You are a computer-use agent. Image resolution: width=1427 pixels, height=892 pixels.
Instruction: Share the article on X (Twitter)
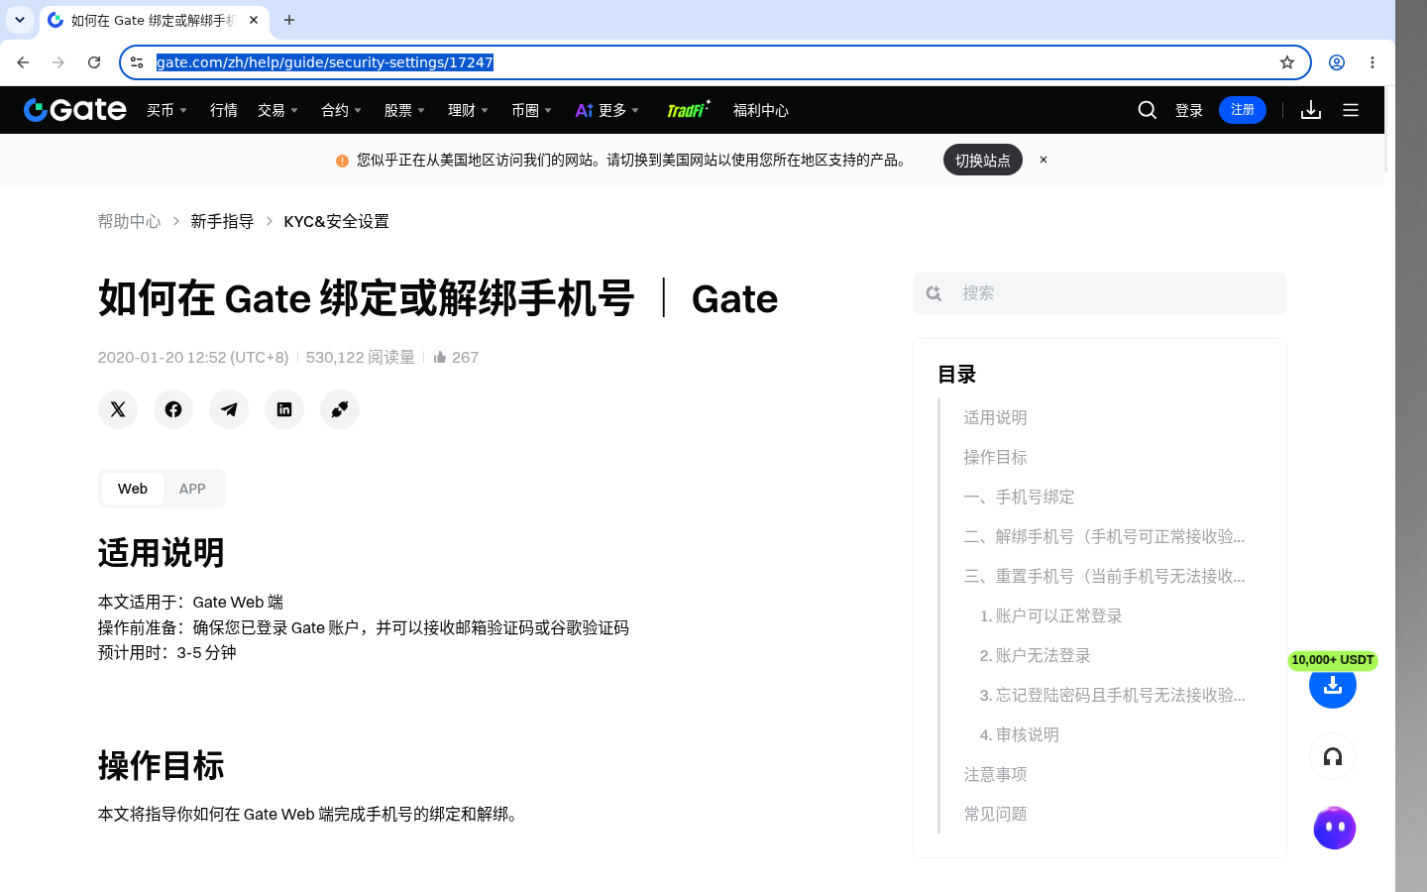[x=118, y=409]
